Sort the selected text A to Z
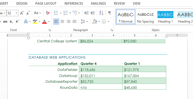 coord(101,13)
